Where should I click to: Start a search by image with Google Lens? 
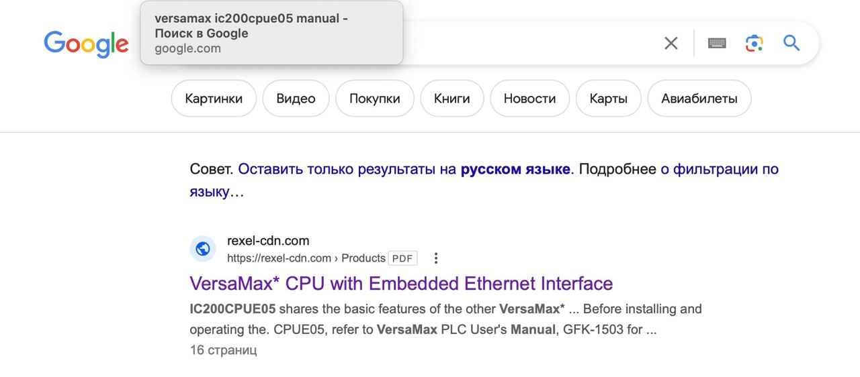tap(754, 44)
